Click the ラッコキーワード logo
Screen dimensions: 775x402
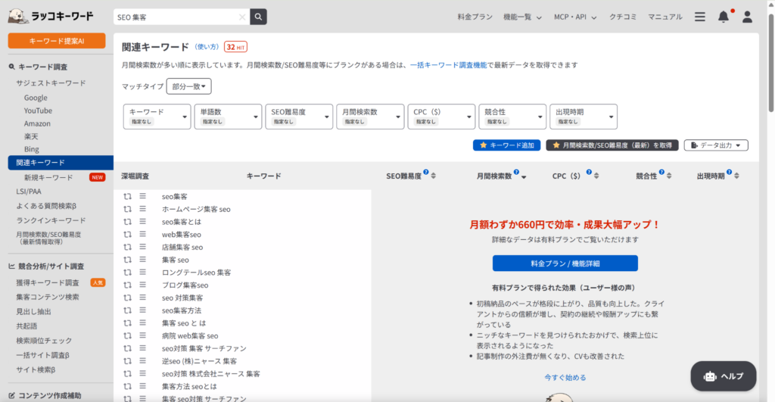tap(51, 17)
